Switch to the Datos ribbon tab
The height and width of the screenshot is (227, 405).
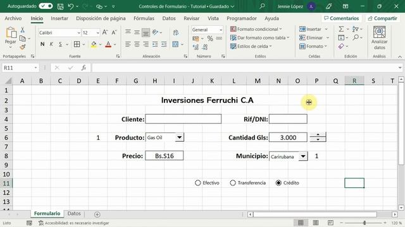pos(169,18)
